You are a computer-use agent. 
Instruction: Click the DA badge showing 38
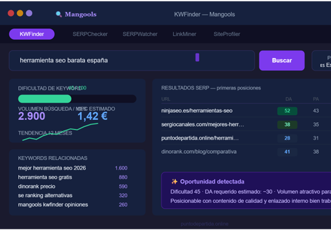[x=287, y=125]
